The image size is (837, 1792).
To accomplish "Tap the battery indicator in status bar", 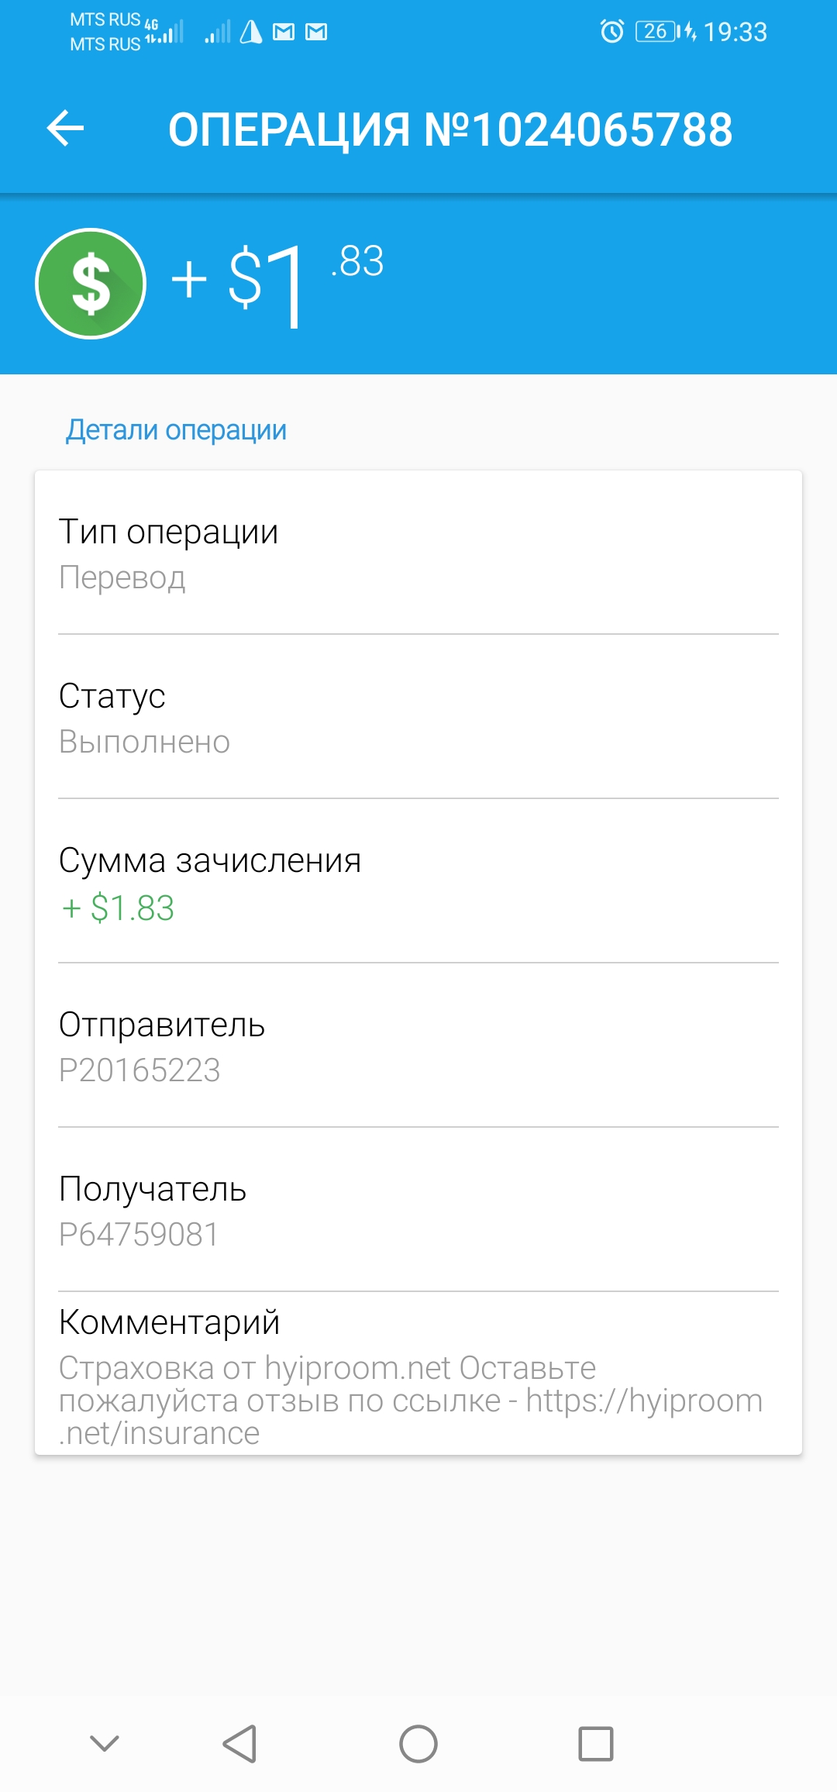I will click(656, 32).
